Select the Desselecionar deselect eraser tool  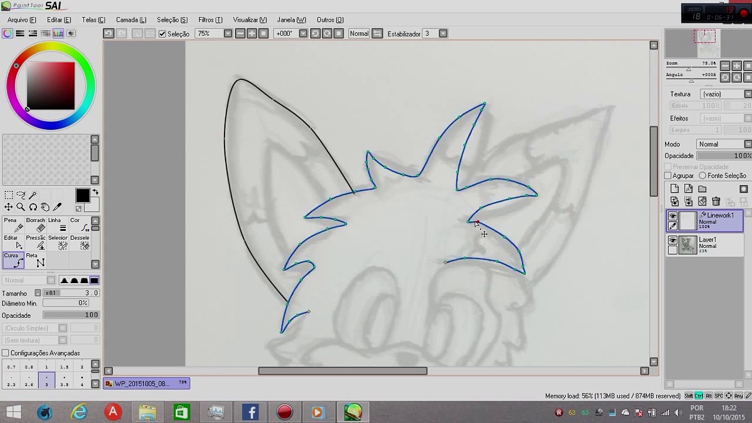[80, 242]
